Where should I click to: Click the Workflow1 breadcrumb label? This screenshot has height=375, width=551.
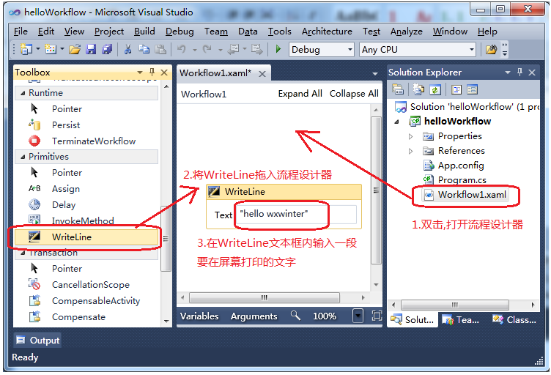[204, 94]
